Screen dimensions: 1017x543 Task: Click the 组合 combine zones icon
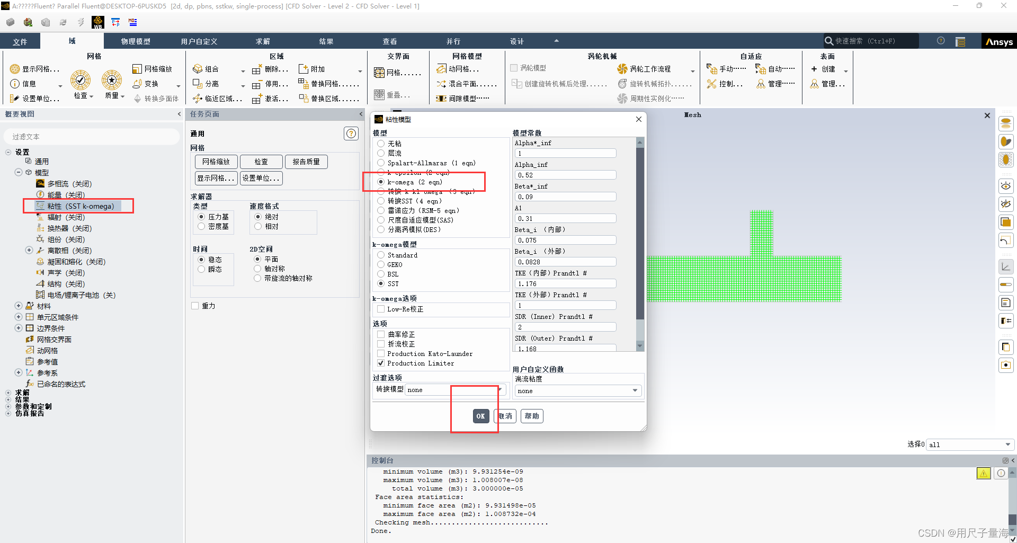click(x=198, y=69)
